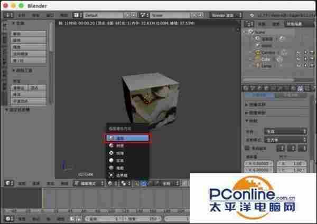Select the Material properties tab icon

click(293, 88)
